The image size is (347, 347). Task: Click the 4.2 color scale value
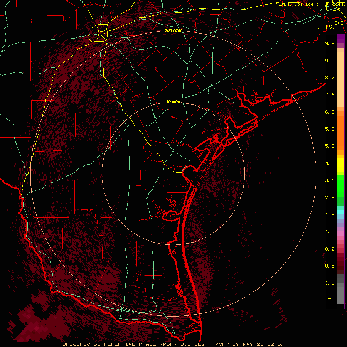[x=330, y=163]
